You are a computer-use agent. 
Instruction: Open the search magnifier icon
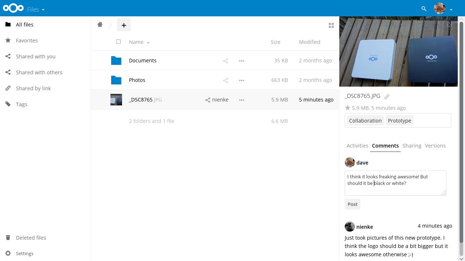424,9
